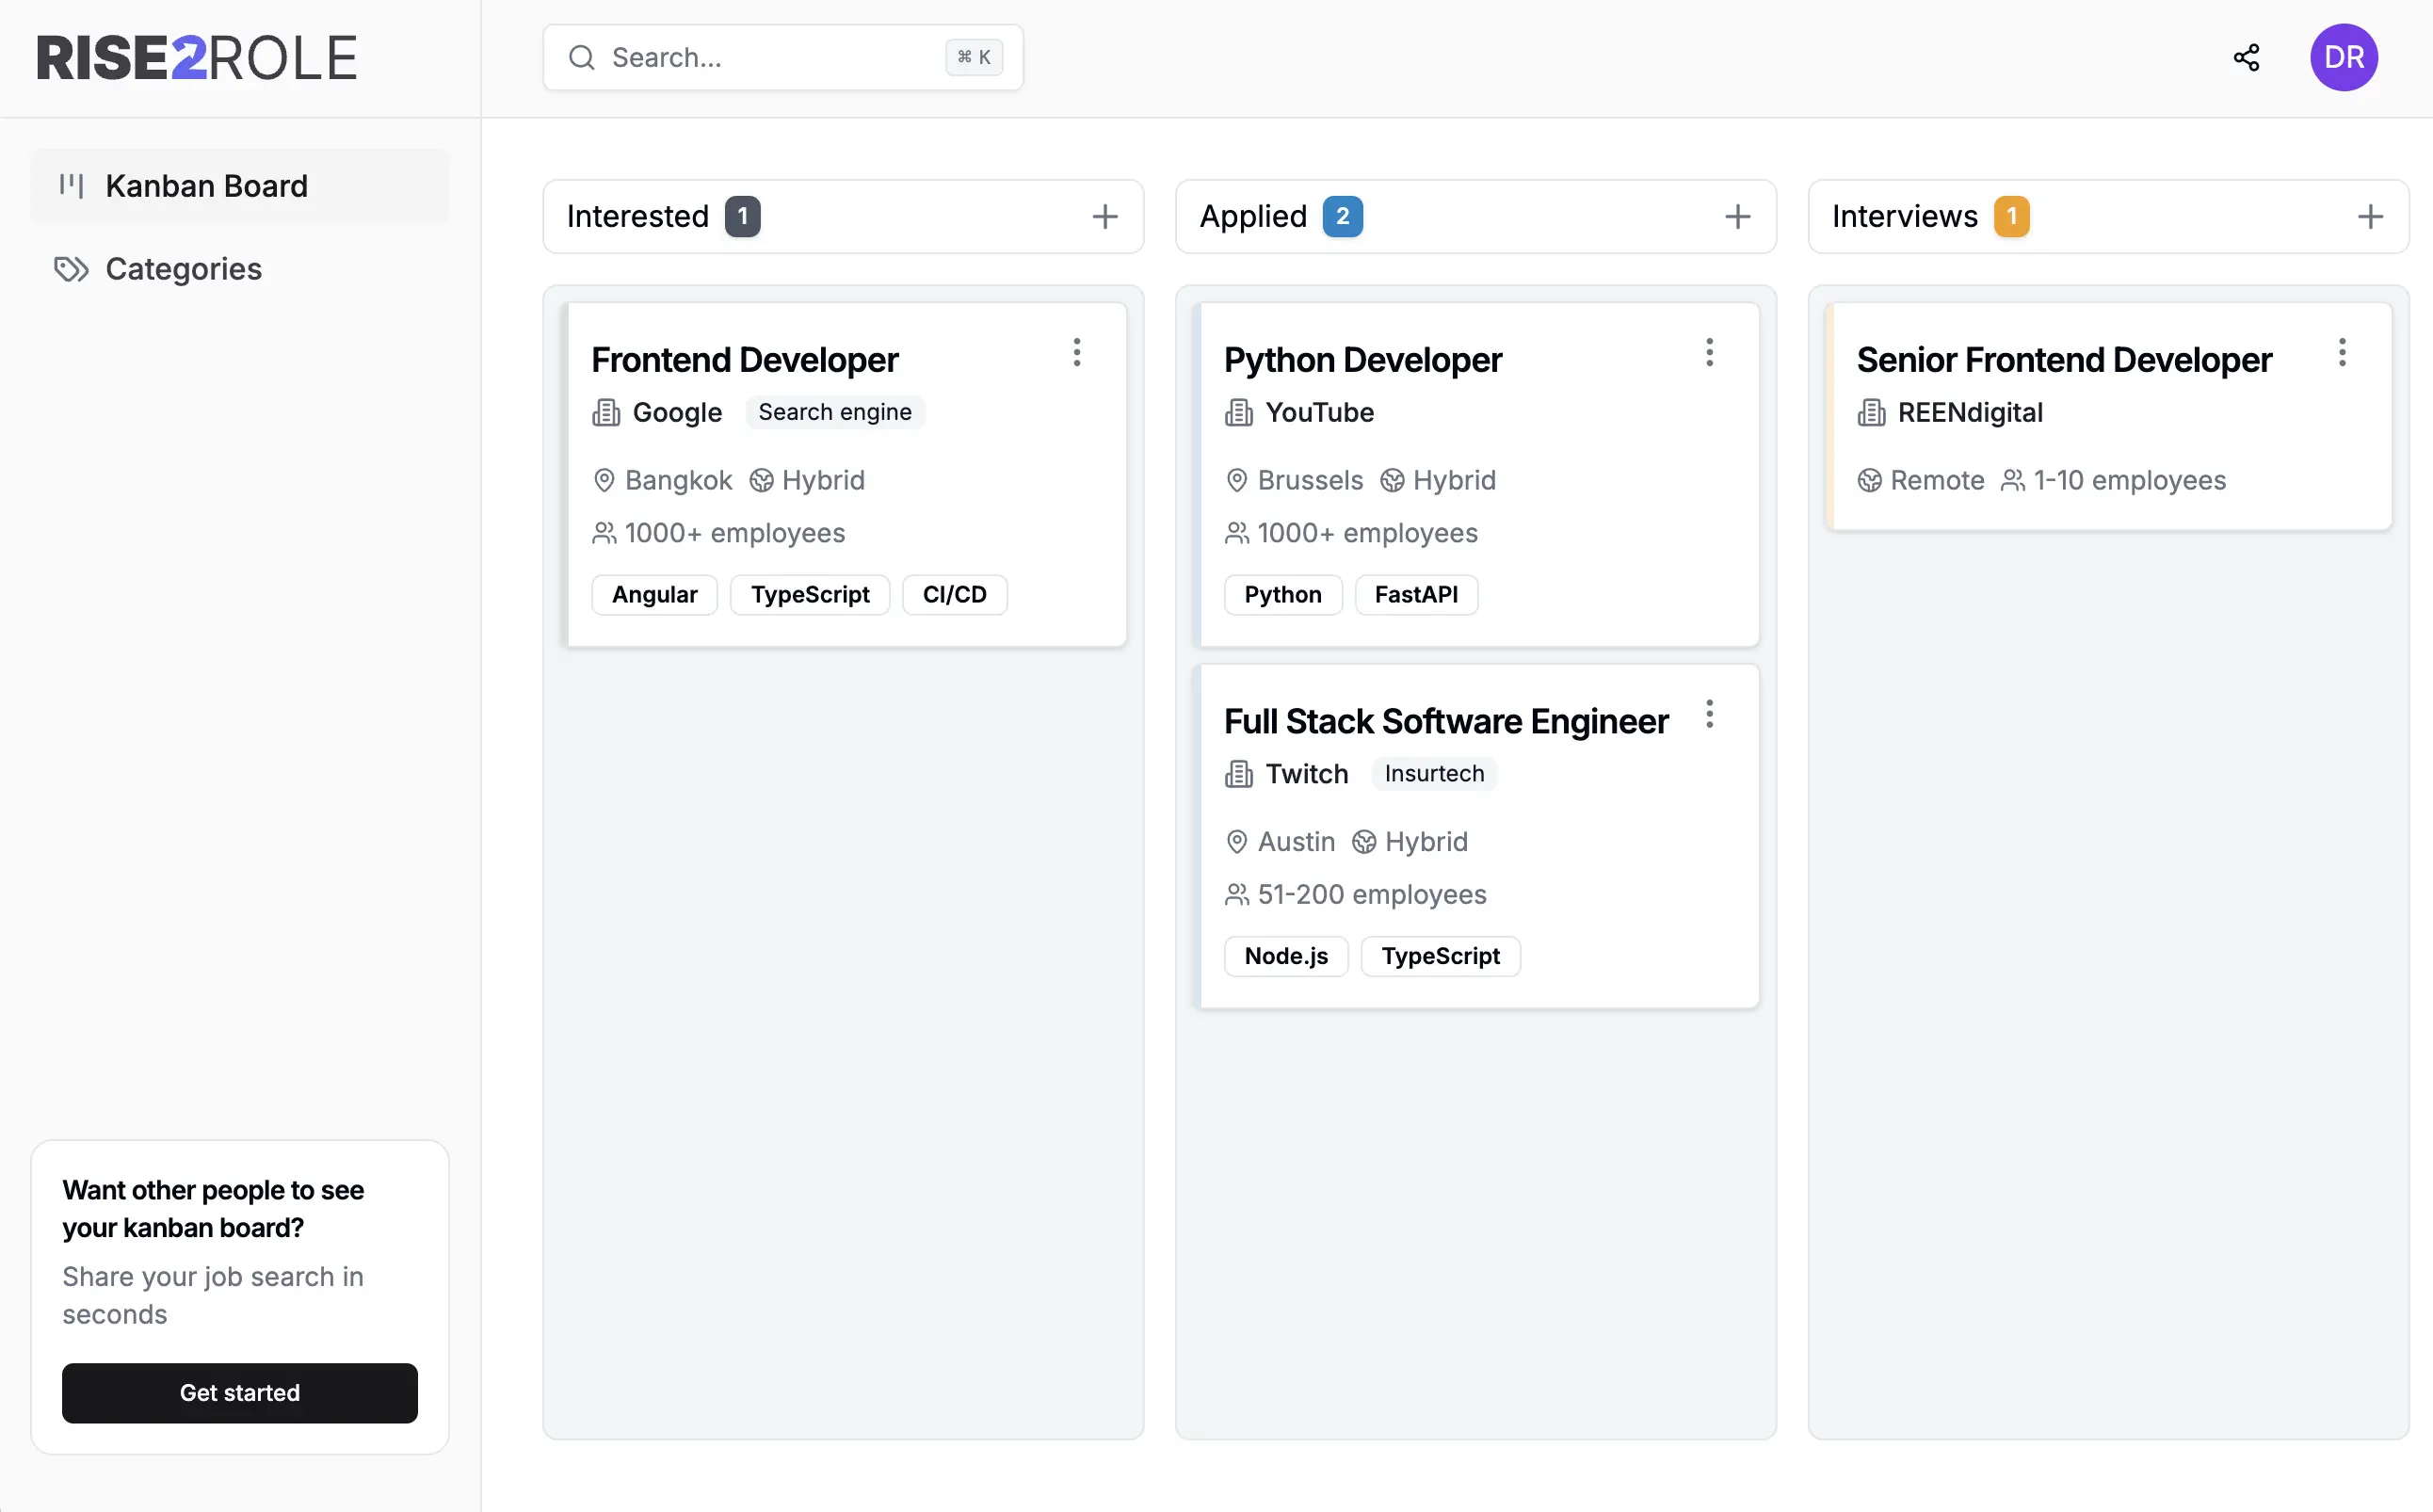Open options menu on Senior Frontend Developer card
This screenshot has height=1512, width=2433.
point(2342,352)
